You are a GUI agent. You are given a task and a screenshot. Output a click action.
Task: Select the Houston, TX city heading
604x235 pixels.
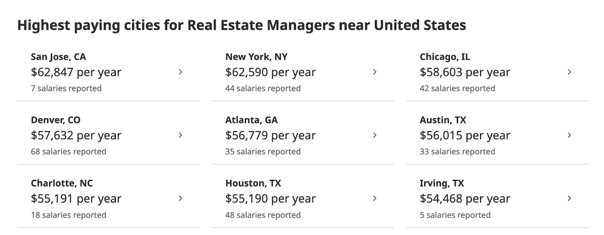coord(253,183)
